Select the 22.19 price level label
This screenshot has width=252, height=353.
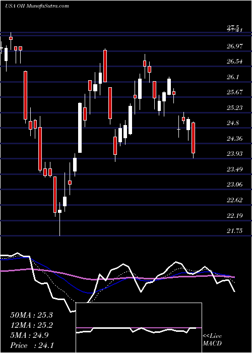click(235, 216)
